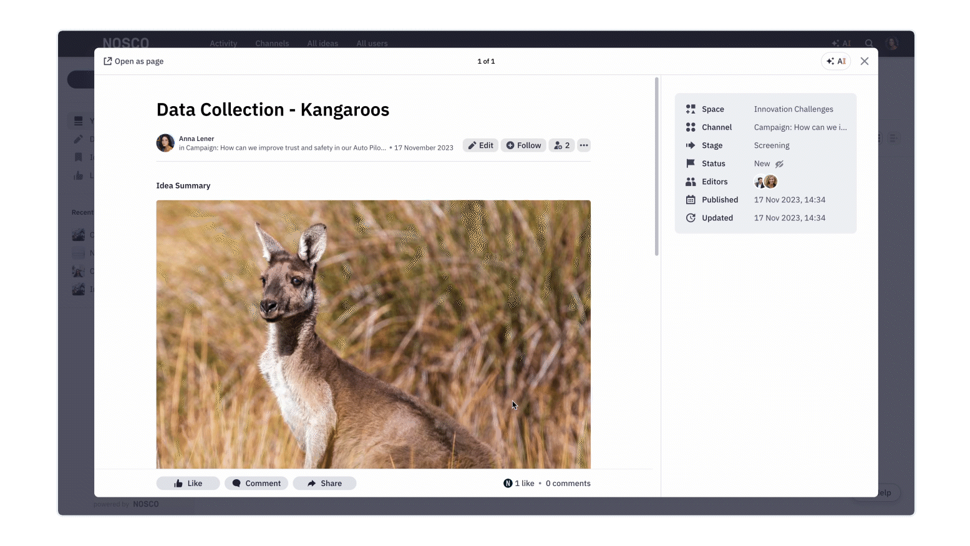The width and height of the screenshot is (970, 546).
Task: Open the user avatar menu in top bar
Action: (893, 43)
